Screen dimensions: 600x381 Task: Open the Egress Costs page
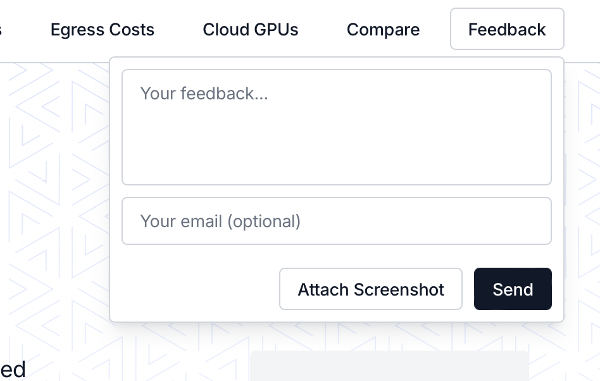tap(103, 30)
